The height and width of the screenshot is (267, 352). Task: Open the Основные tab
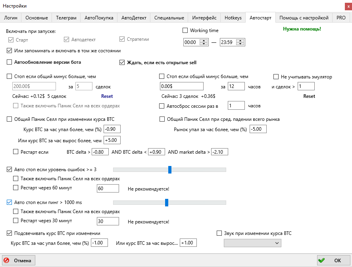coord(37,18)
